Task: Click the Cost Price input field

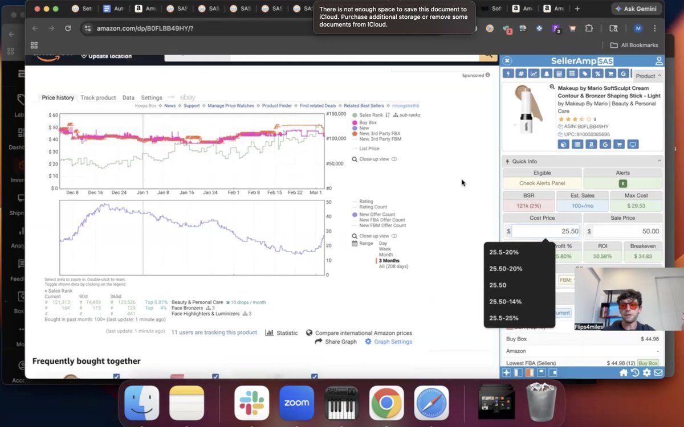Action: coord(546,231)
